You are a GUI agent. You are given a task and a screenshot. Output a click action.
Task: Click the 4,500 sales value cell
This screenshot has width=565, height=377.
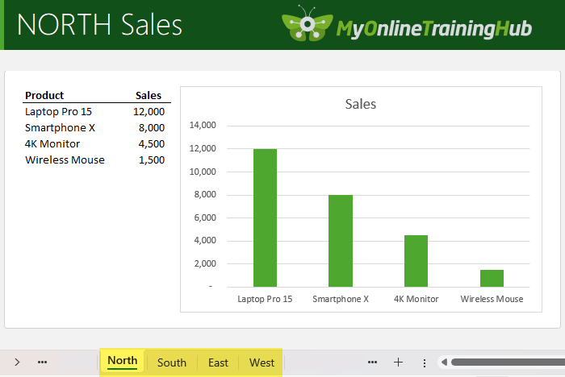[152, 144]
